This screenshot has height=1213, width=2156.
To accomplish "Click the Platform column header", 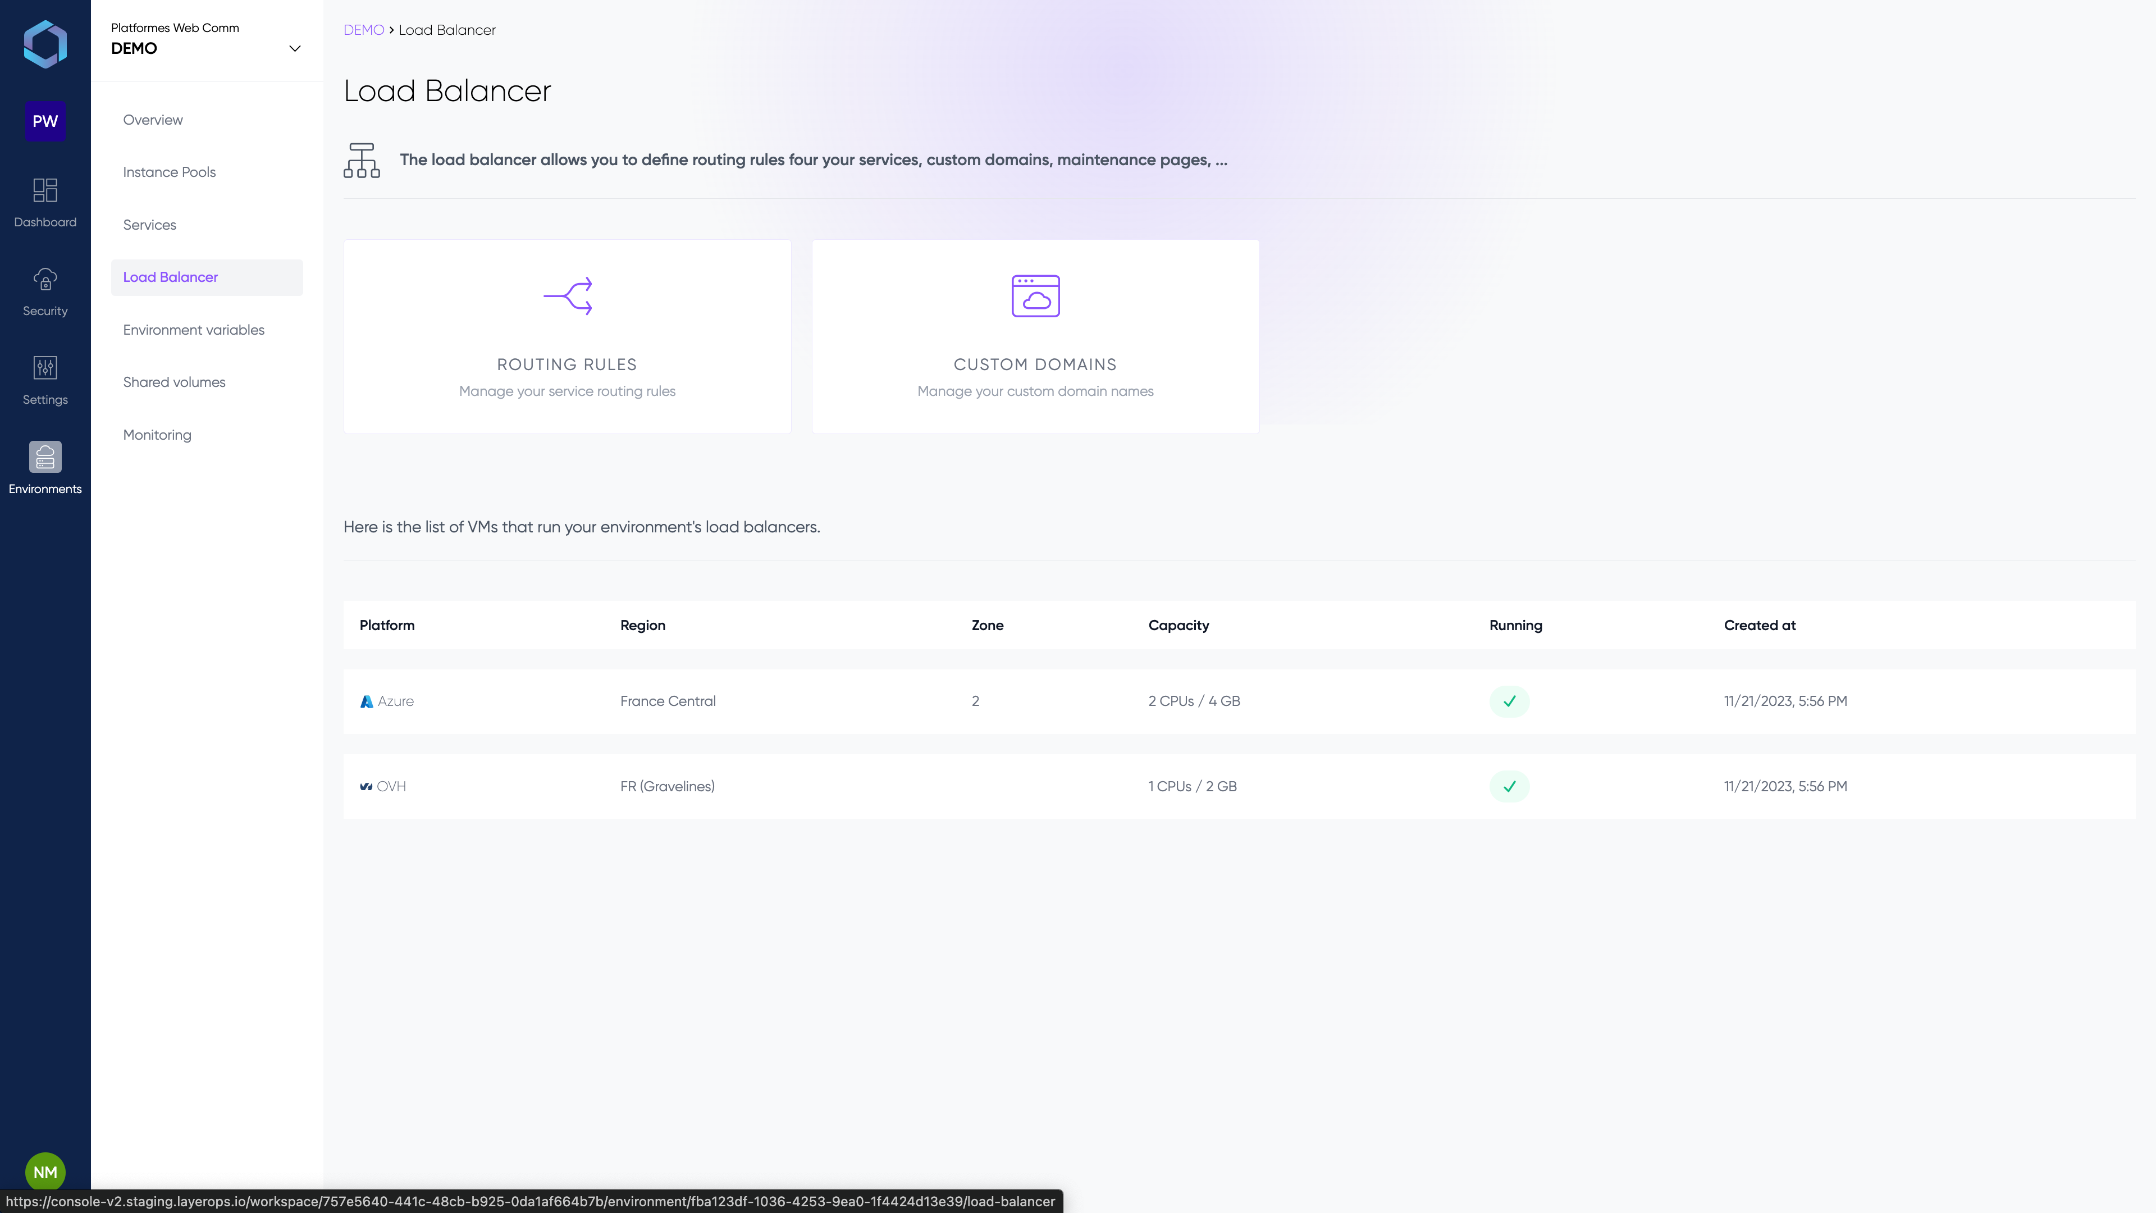I will (387, 626).
